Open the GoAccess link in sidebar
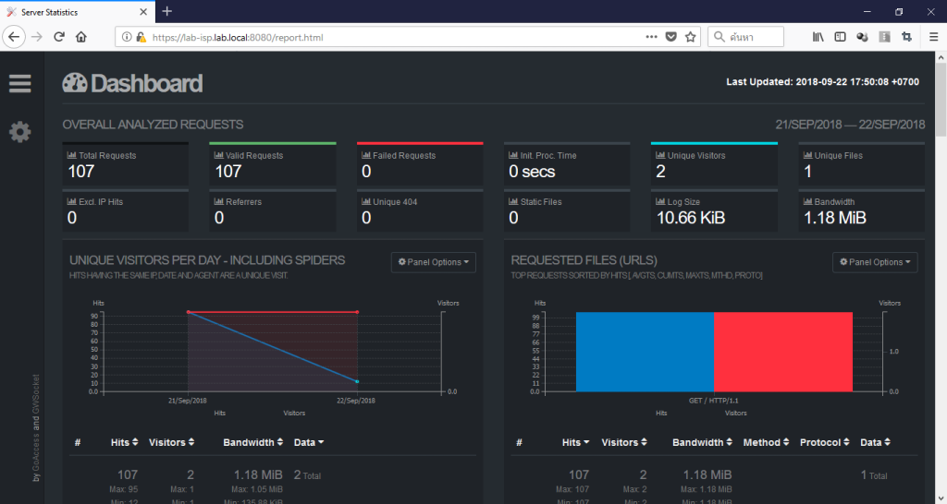Image resolution: width=947 pixels, height=504 pixels. tap(36, 452)
